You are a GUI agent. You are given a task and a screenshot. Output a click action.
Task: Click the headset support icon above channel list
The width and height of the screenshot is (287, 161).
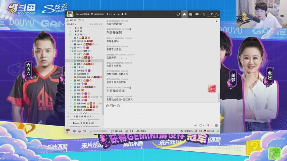(x=71, y=20)
